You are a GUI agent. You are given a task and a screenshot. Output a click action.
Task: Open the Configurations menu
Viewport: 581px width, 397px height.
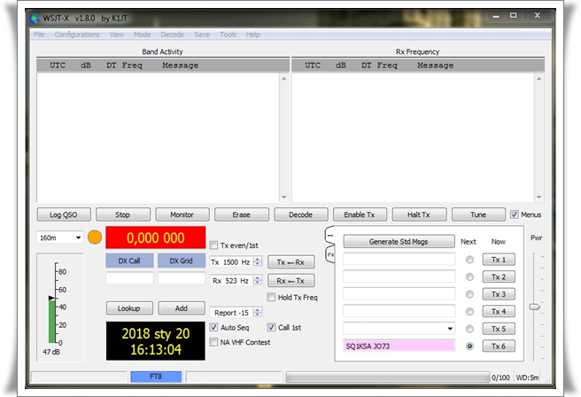tap(77, 35)
